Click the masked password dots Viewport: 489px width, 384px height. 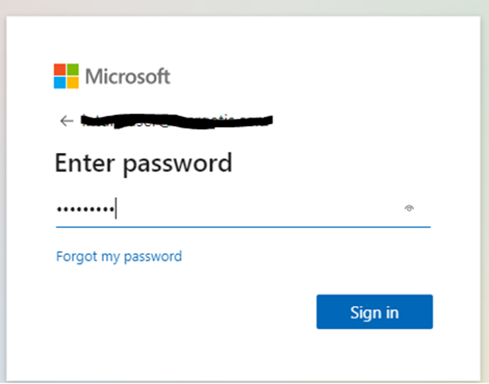tap(85, 210)
